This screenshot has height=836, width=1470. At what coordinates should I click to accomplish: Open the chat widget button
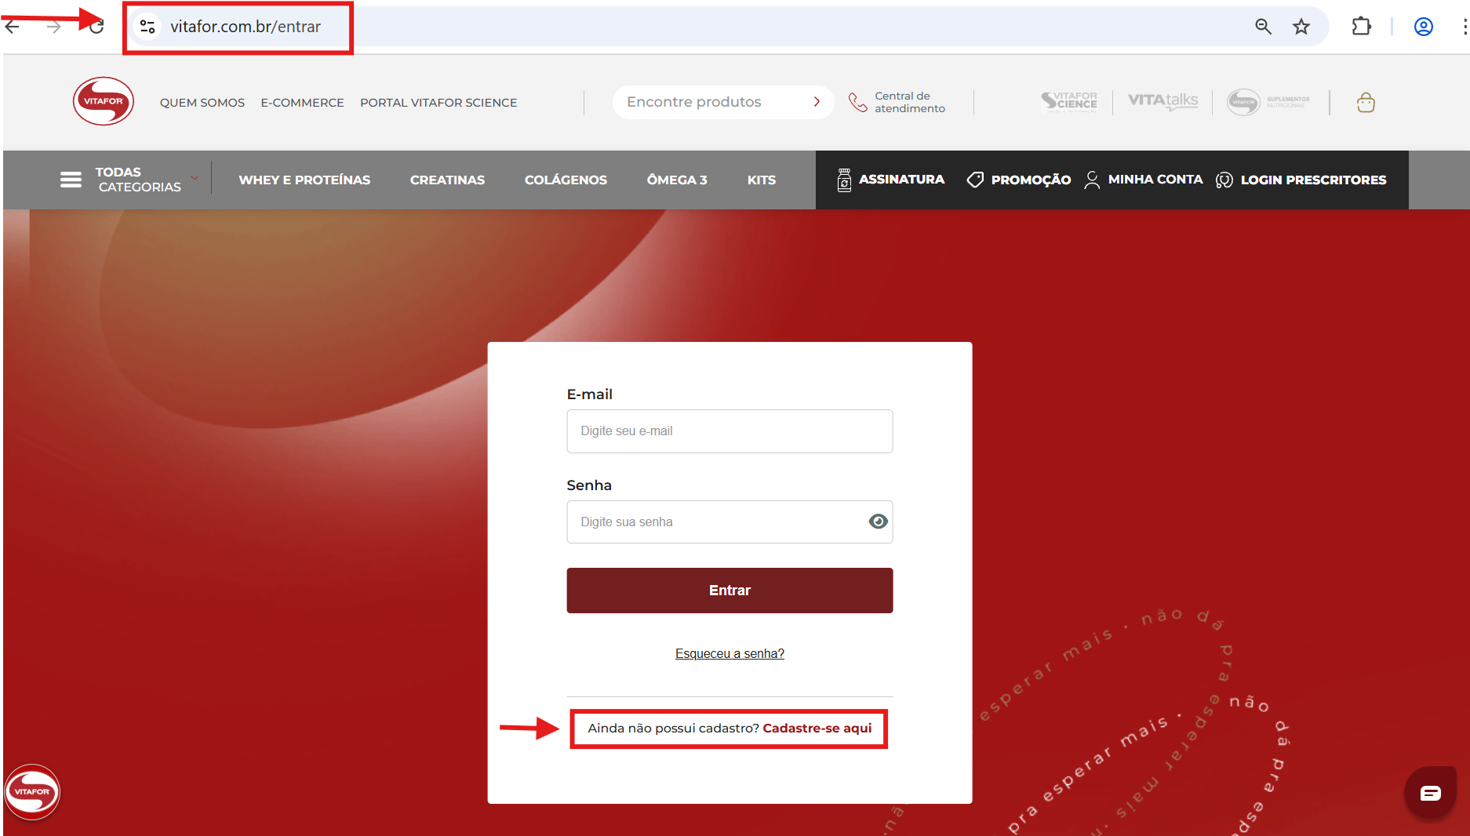1430,793
